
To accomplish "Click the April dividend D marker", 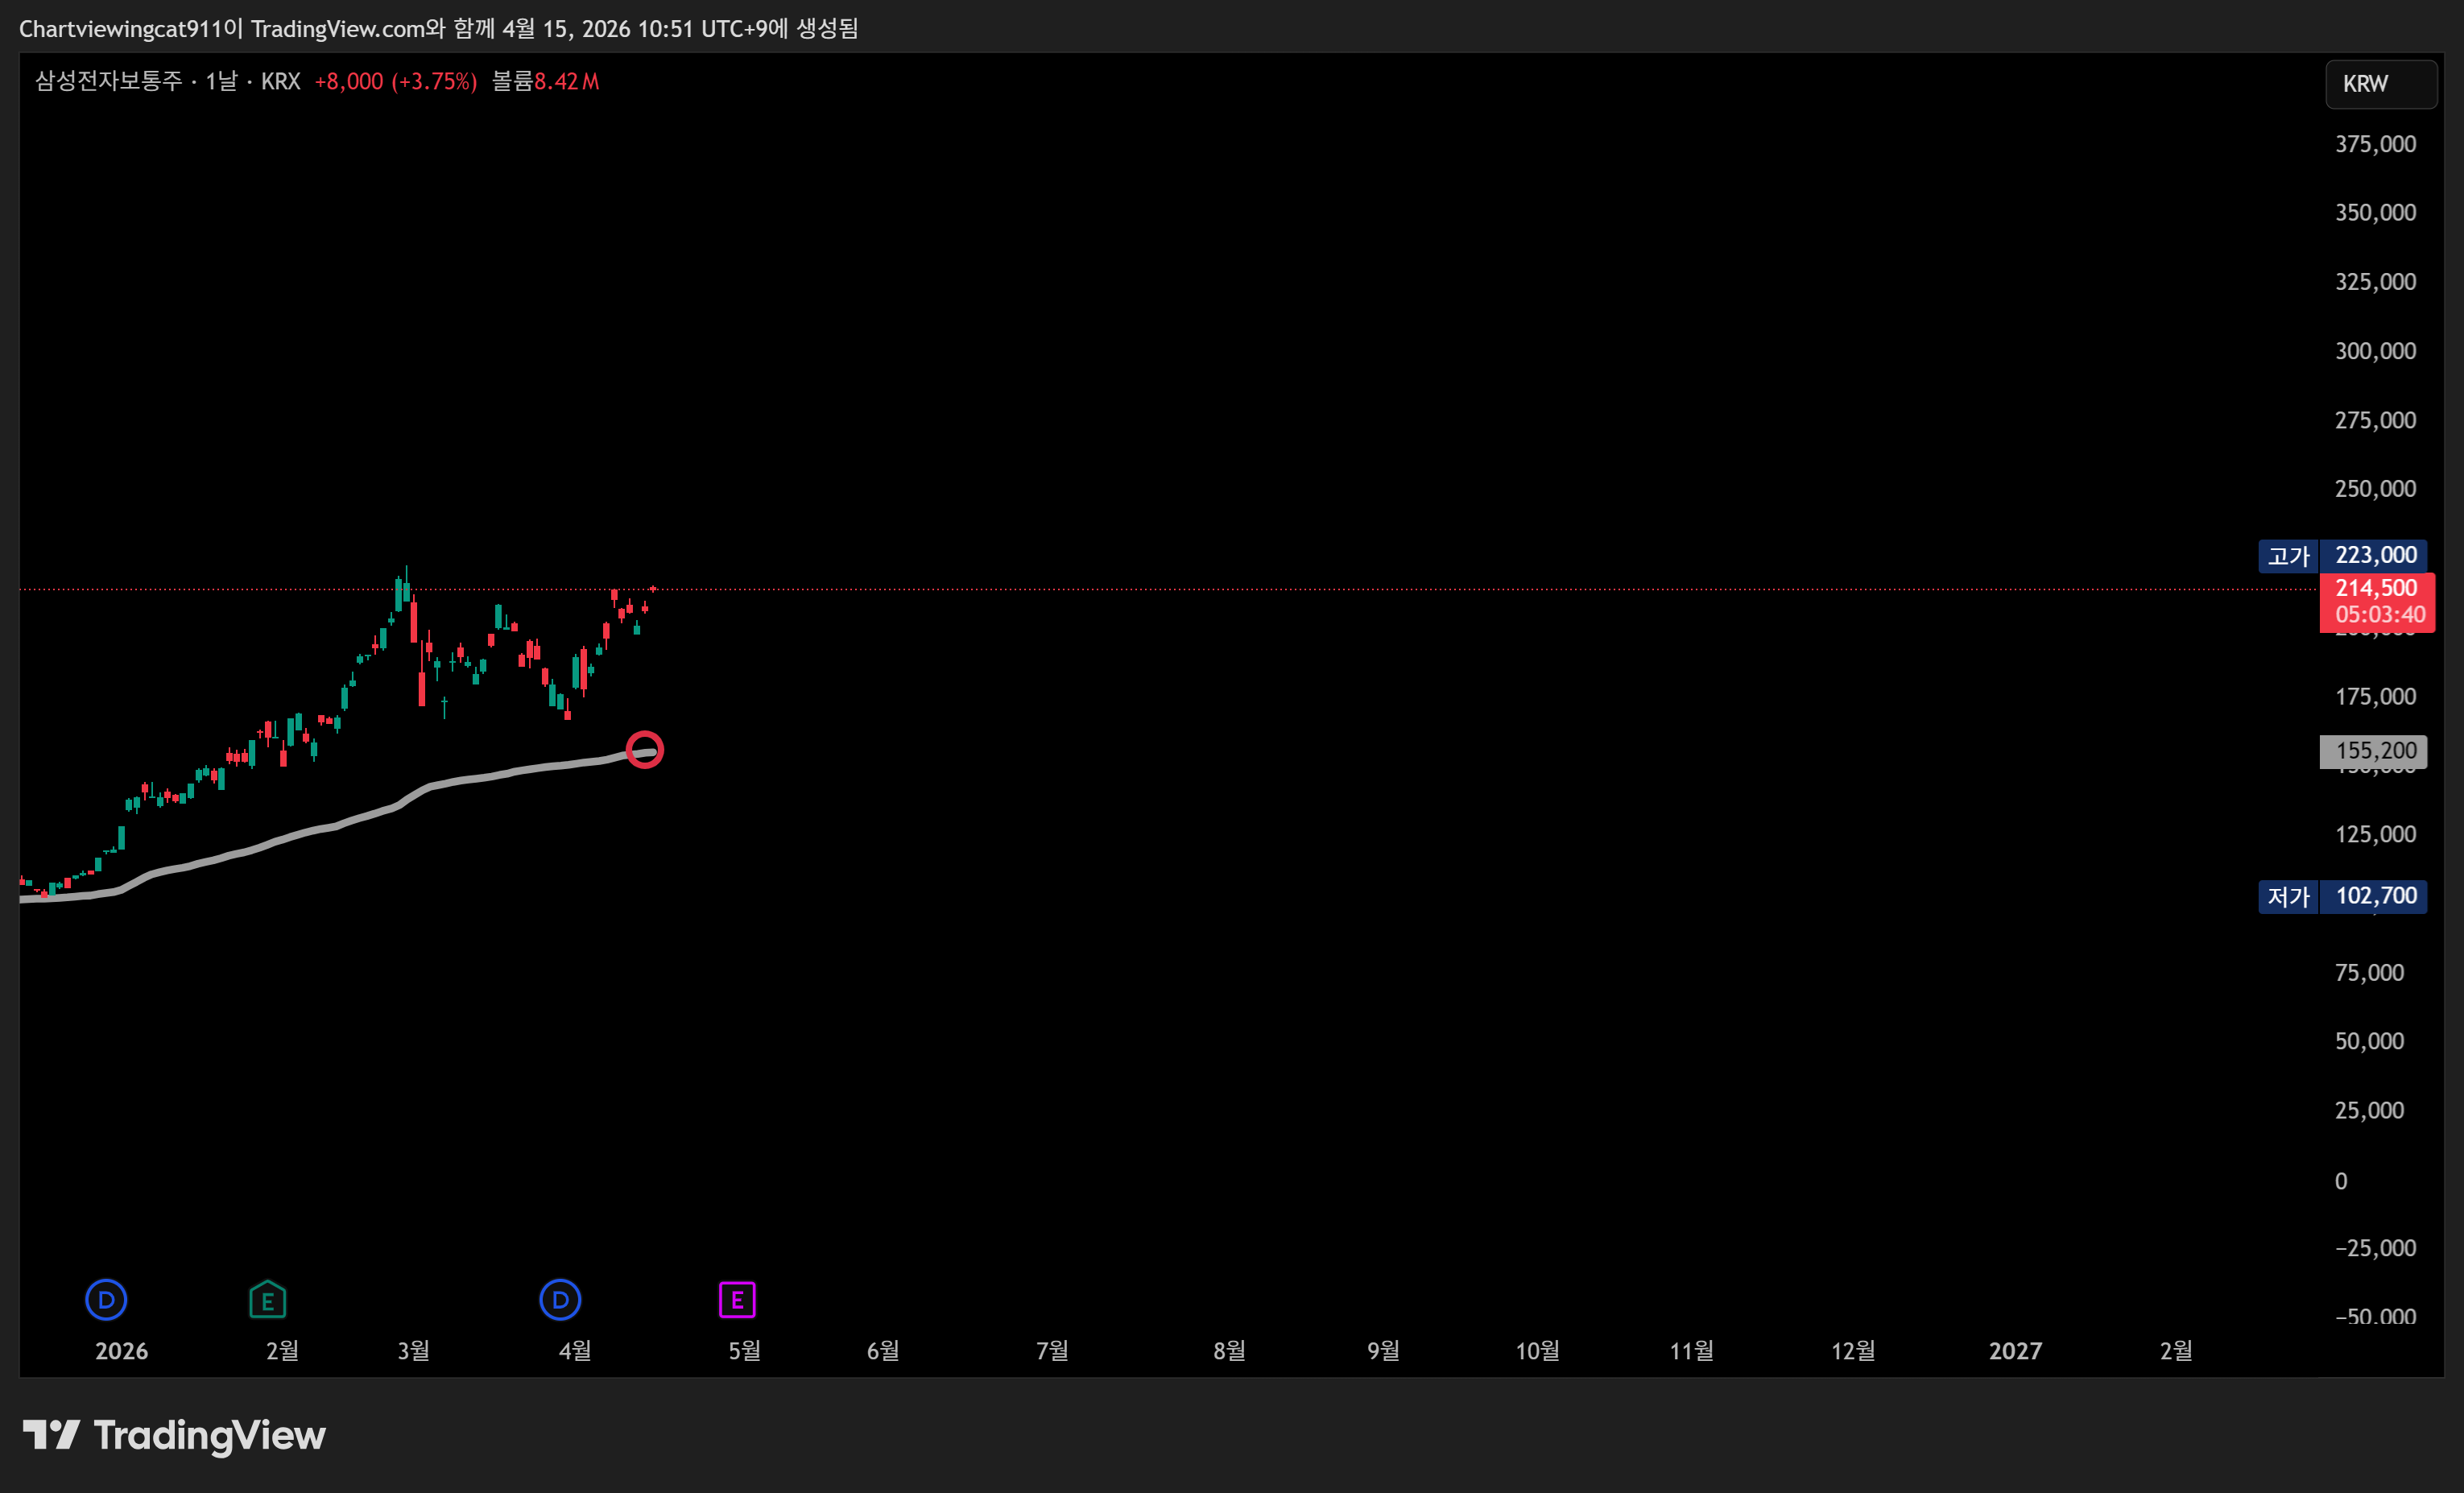I will click(560, 1299).
